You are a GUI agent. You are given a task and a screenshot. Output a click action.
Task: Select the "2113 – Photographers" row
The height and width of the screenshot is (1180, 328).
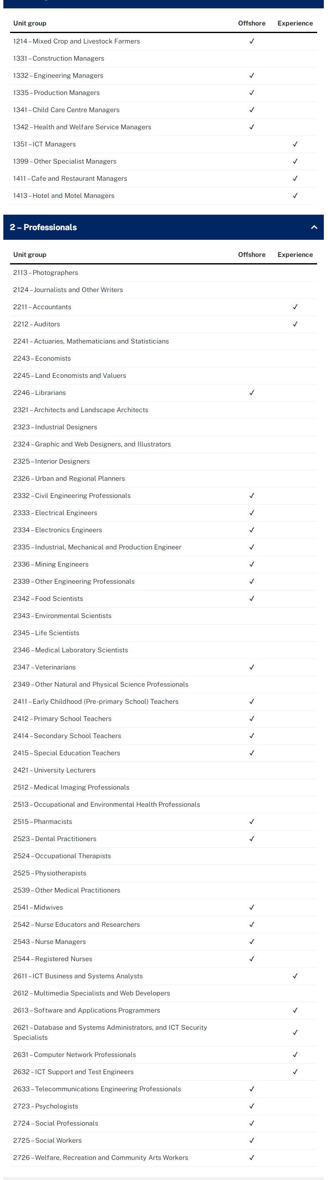pyautogui.click(x=45, y=272)
